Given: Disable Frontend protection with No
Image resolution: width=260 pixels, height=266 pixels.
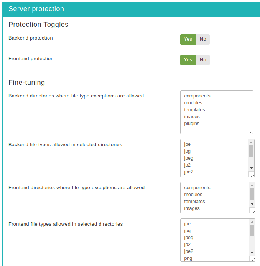Looking at the screenshot, I should click(203, 60).
